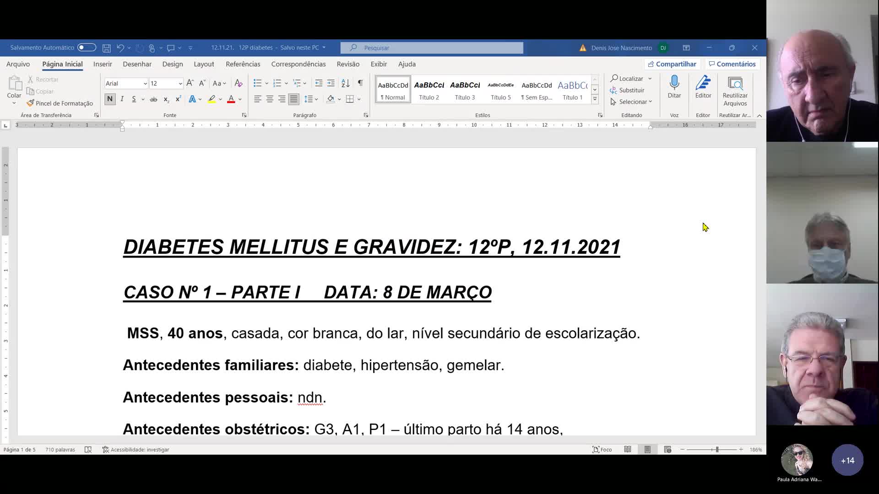Toggle Foco focus mode
Screen dimensions: 879x494
[602, 450]
